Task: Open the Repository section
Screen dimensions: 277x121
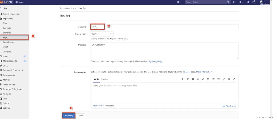Action: [8, 19]
